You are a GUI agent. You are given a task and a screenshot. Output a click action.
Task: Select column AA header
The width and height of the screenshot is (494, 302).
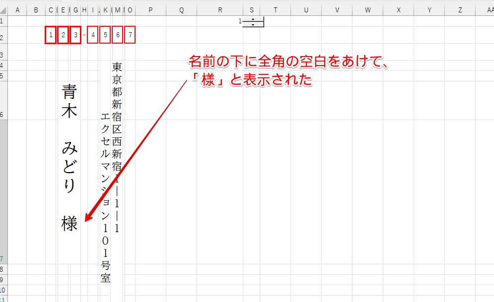[490, 9]
